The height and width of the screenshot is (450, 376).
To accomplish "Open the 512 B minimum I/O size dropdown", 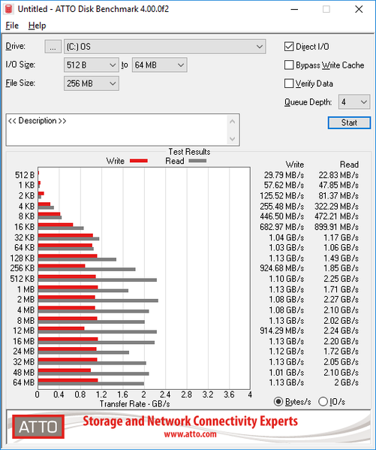I will (92, 65).
